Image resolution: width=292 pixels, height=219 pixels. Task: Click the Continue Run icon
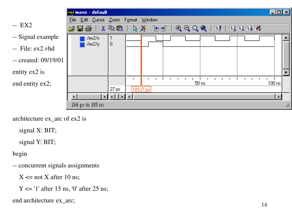(x=241, y=29)
